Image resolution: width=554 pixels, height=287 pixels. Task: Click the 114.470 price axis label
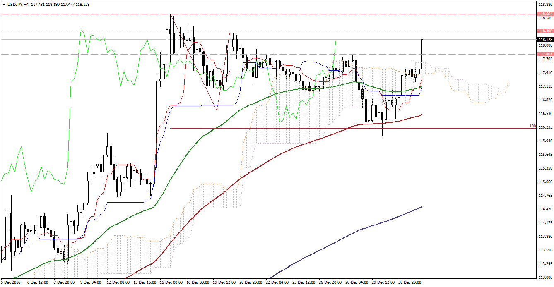546,209
